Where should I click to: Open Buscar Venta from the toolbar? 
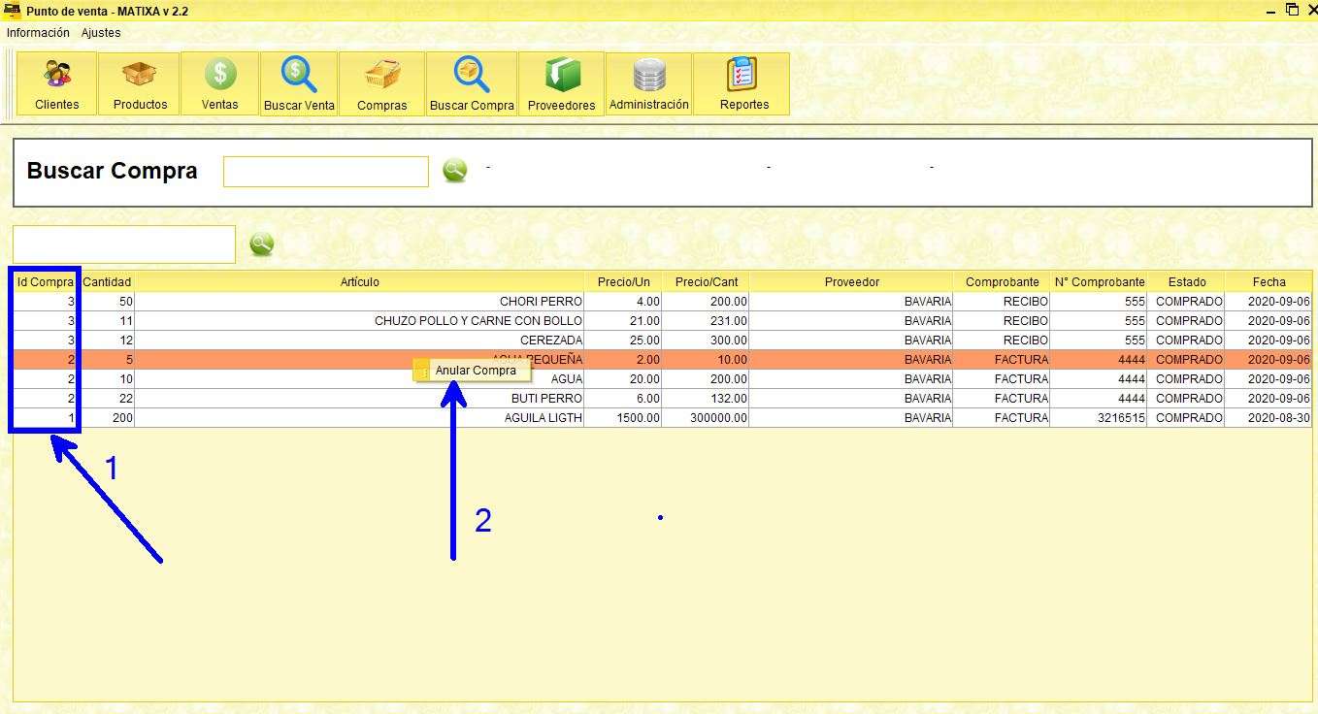coord(298,82)
